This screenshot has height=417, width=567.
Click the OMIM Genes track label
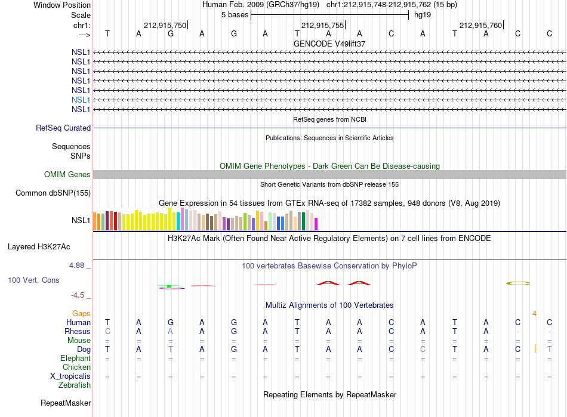67,175
